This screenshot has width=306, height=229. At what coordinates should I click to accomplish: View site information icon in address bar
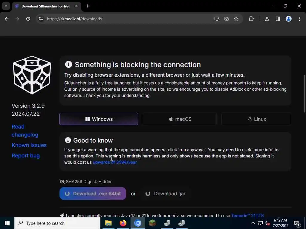(41, 19)
